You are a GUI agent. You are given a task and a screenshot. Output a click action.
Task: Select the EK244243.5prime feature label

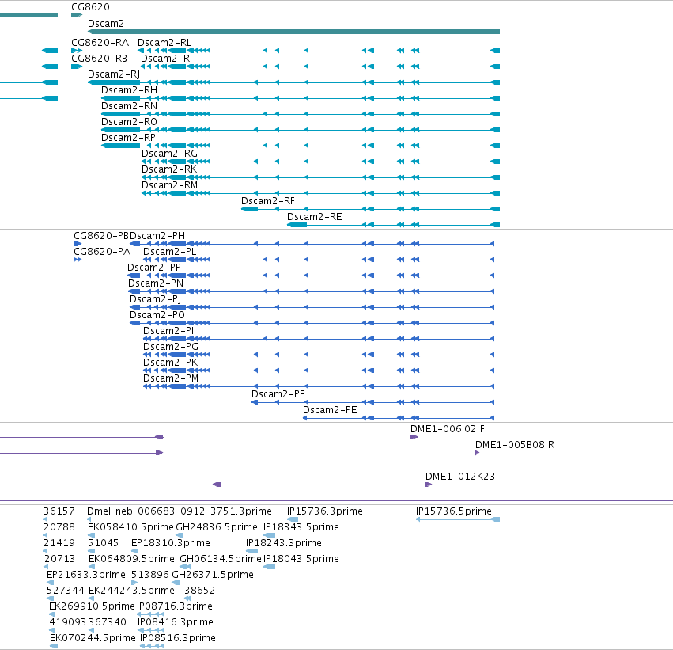click(x=132, y=591)
